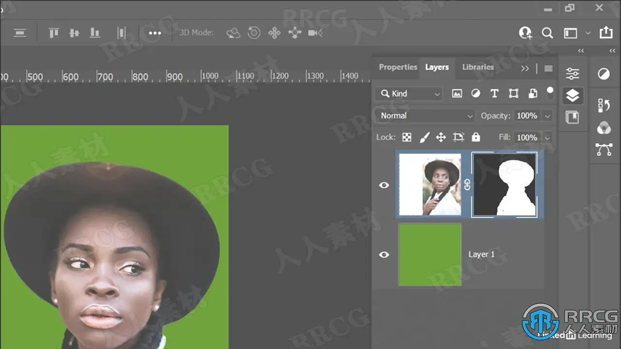Hide Layer 1 visibility eye

pos(384,254)
